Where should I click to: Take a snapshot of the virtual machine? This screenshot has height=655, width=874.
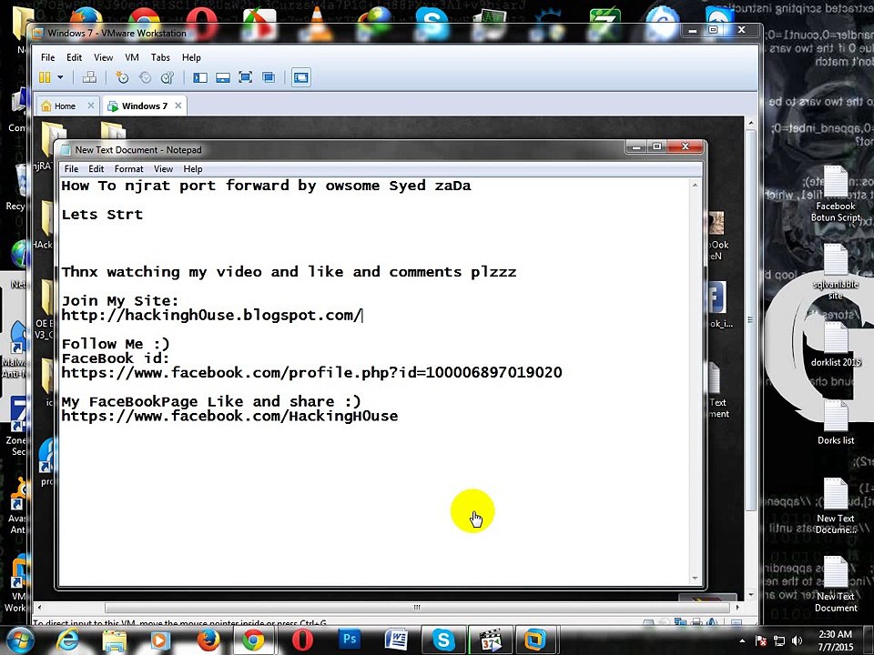121,77
